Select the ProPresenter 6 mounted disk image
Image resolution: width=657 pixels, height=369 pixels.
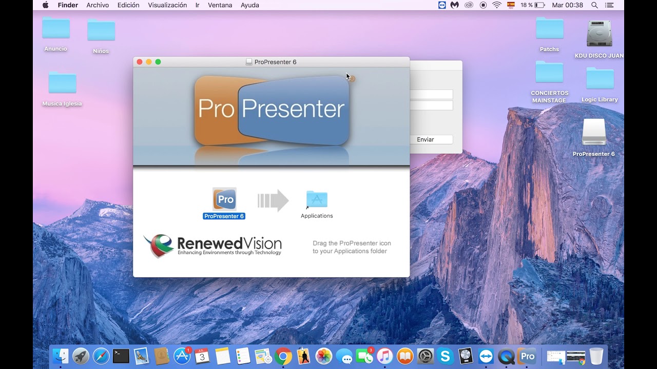pos(594,132)
